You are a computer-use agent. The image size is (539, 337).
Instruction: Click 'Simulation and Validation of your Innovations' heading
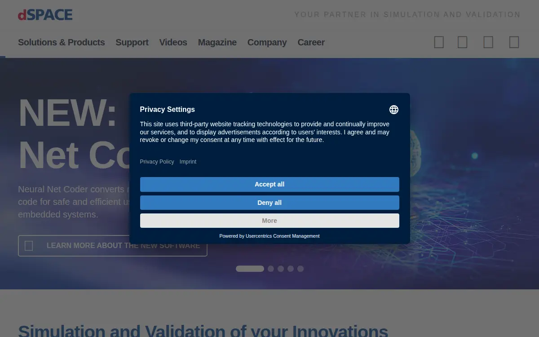coord(203,332)
